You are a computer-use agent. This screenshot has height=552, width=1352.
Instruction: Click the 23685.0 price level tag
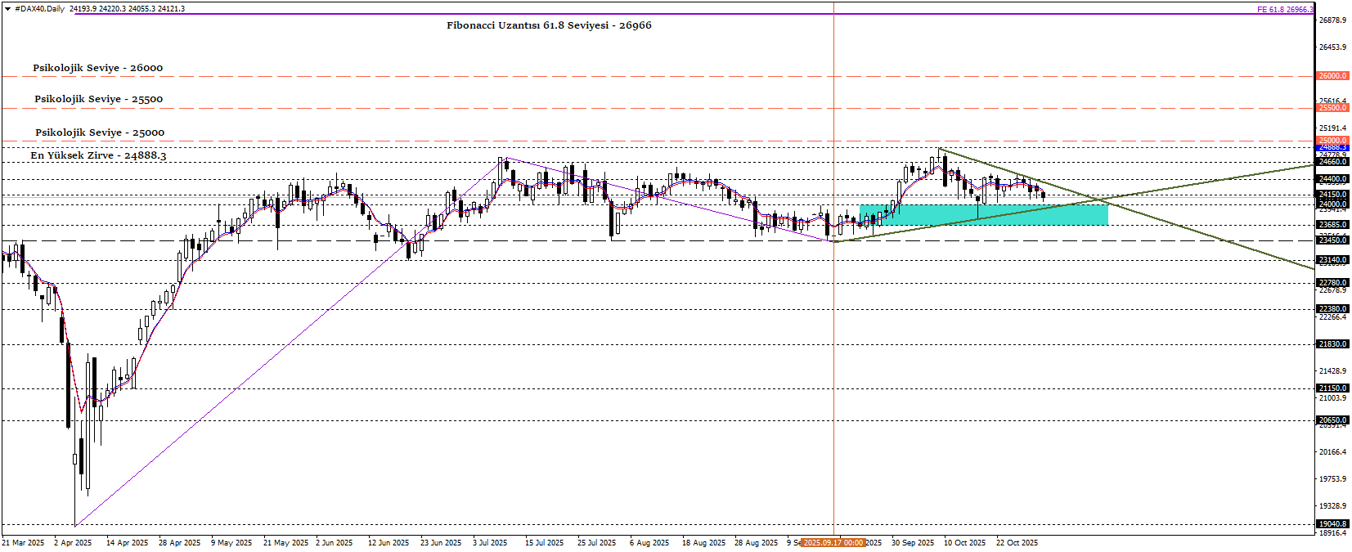pyautogui.click(x=1332, y=225)
